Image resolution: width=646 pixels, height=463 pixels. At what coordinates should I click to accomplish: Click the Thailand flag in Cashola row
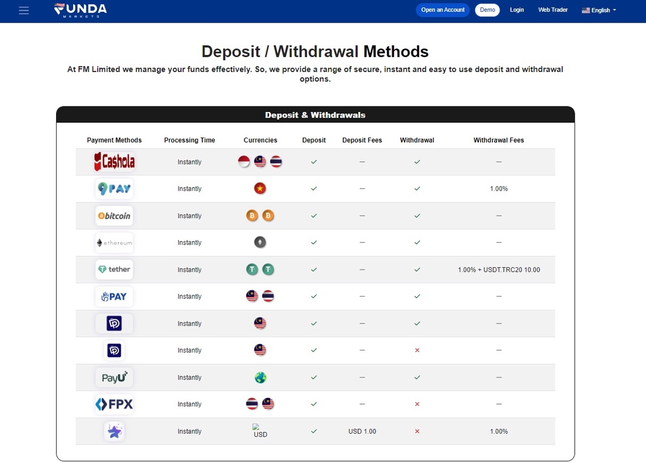click(x=276, y=161)
